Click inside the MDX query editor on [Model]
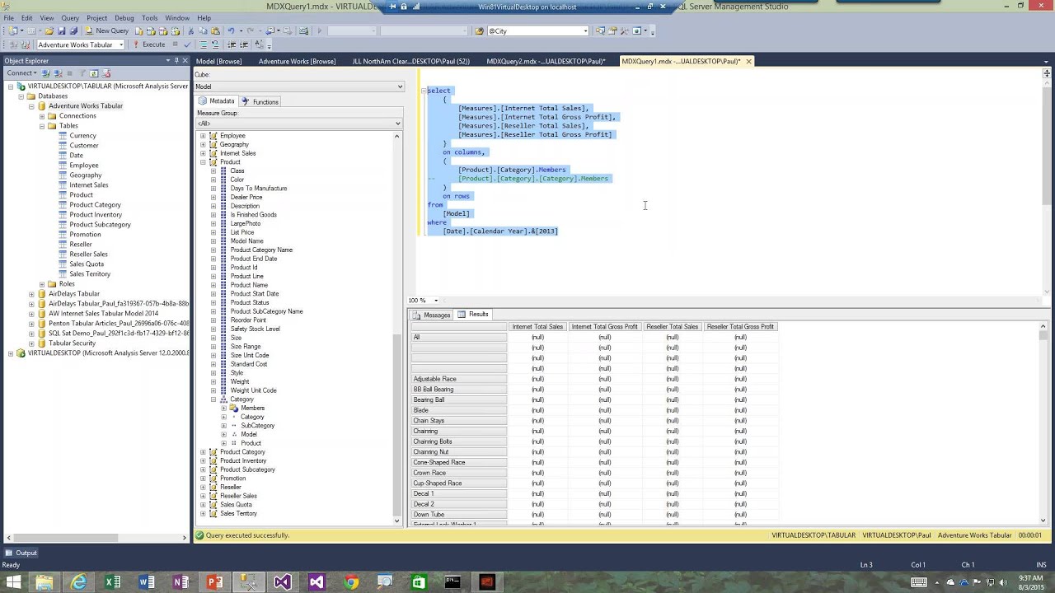The height and width of the screenshot is (593, 1055). (x=456, y=213)
